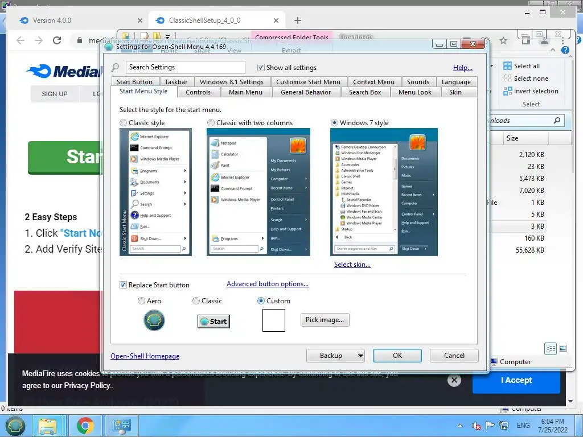The height and width of the screenshot is (437, 583).
Task: Collapse the Explorer ribbon chevron
Action: coord(553,50)
